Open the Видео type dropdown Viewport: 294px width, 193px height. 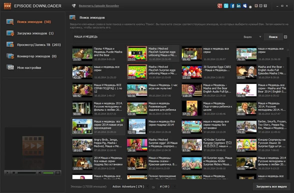(x=252, y=37)
